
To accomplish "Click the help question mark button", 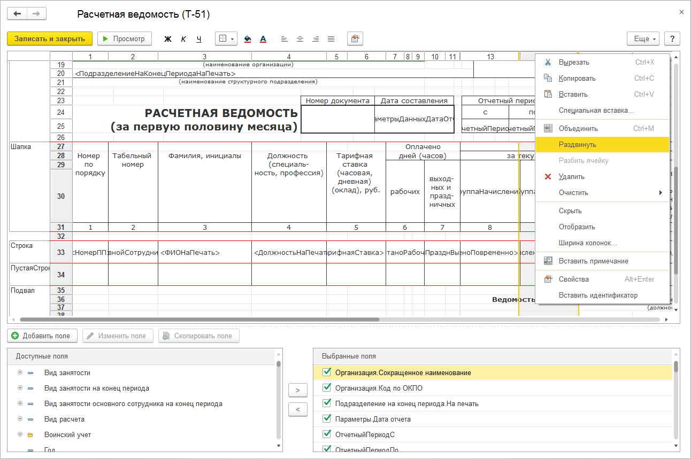I will point(672,39).
